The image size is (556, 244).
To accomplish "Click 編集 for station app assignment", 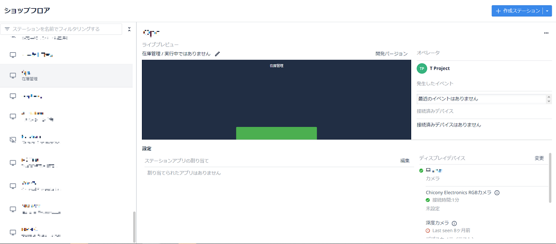I will (x=405, y=161).
